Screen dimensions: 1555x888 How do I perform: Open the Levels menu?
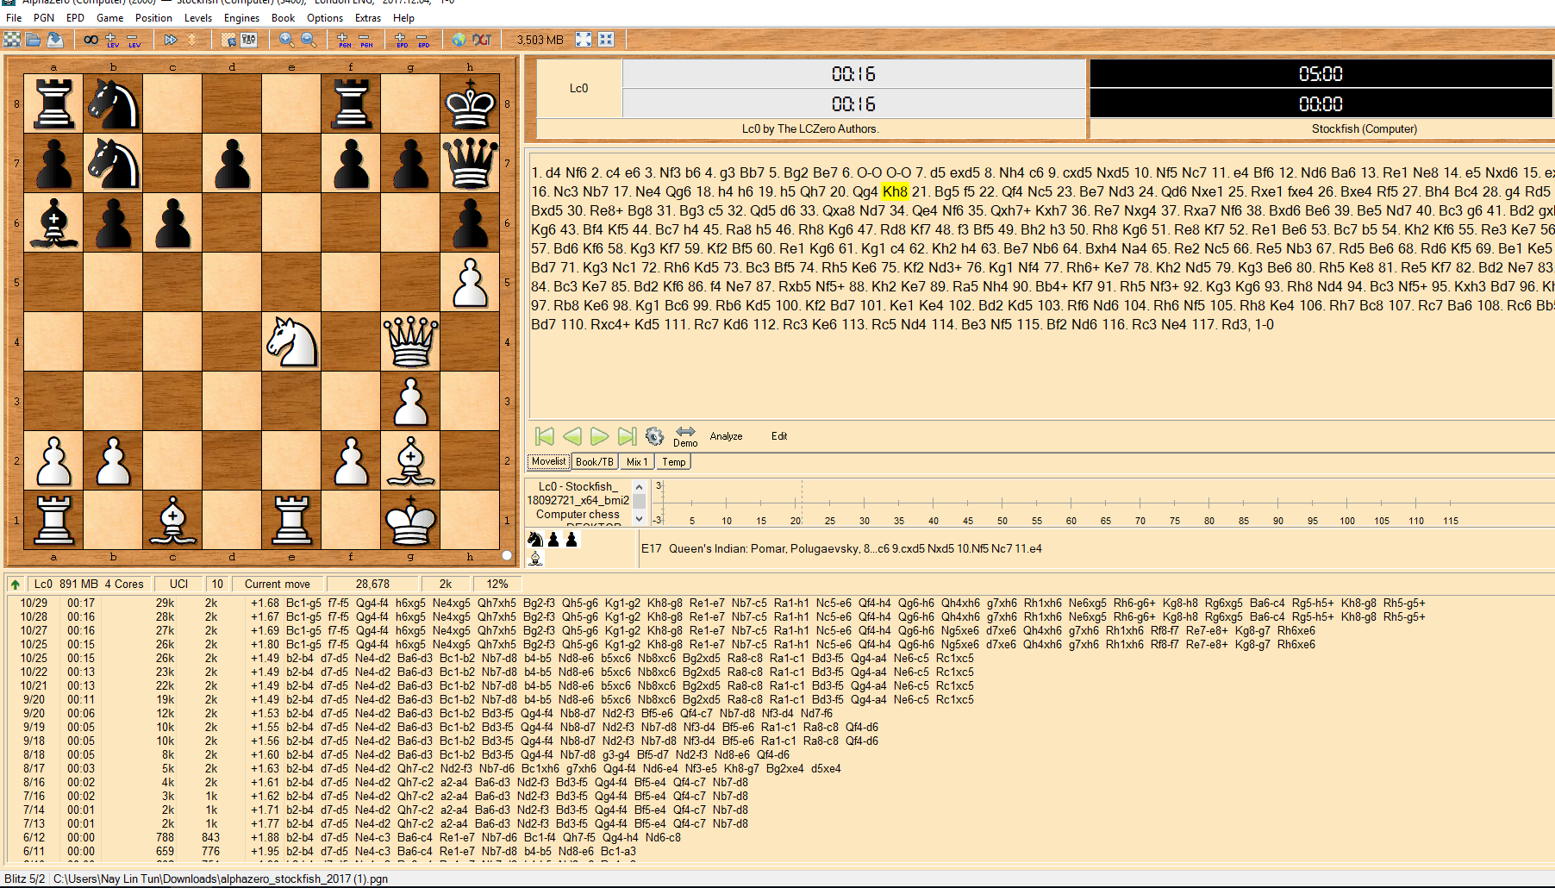[x=198, y=17]
